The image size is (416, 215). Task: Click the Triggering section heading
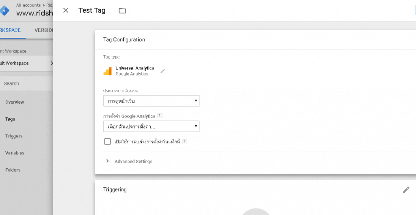(x=115, y=189)
